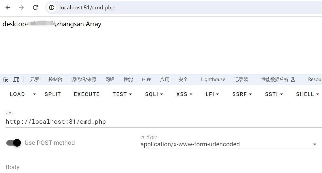Image resolution: width=322 pixels, height=173 pixels.
Task: Click the flask icon beside 性能数据分析
Action: click(293, 80)
